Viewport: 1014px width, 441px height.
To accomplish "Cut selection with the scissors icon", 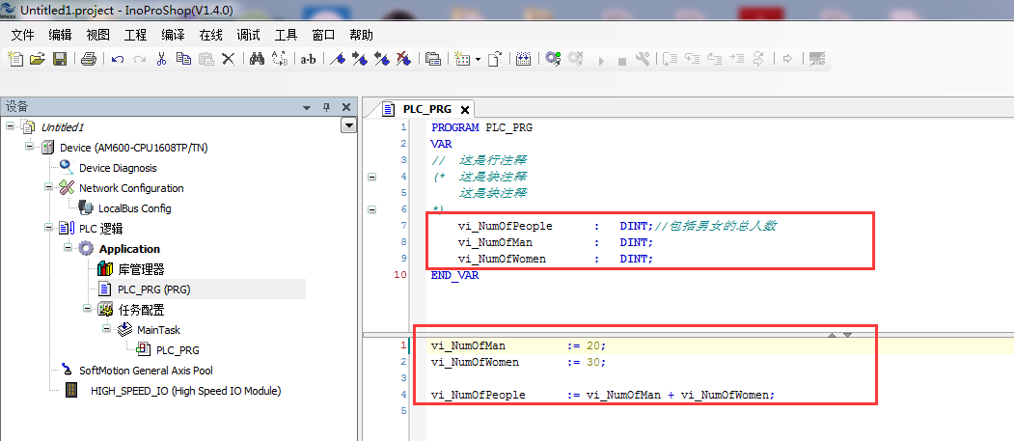I will tap(162, 59).
